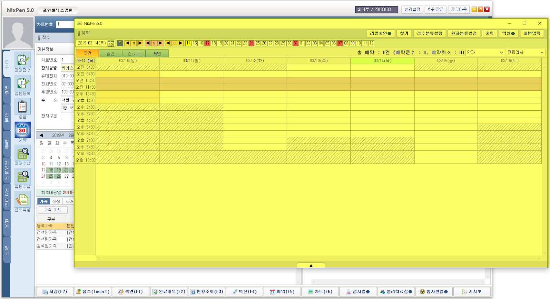
Task: Click the 입원등록 admission registration icon
Action: (x=22, y=83)
